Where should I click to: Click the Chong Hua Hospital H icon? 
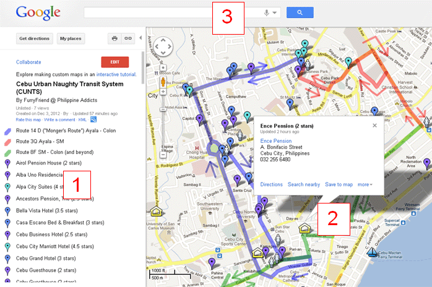point(197,148)
